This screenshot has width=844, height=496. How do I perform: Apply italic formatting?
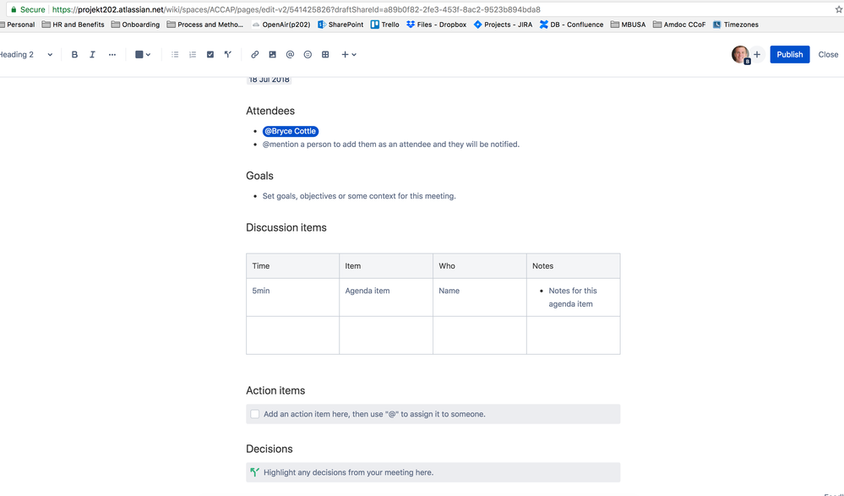[x=93, y=54]
